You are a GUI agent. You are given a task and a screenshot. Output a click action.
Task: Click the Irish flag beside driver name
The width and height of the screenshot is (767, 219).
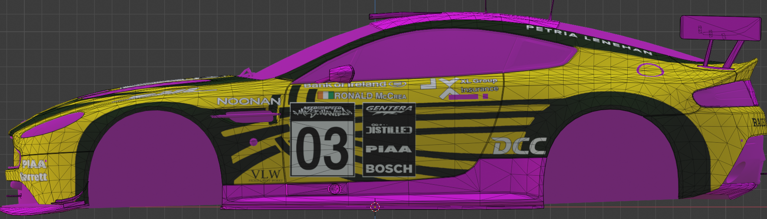pos(325,95)
